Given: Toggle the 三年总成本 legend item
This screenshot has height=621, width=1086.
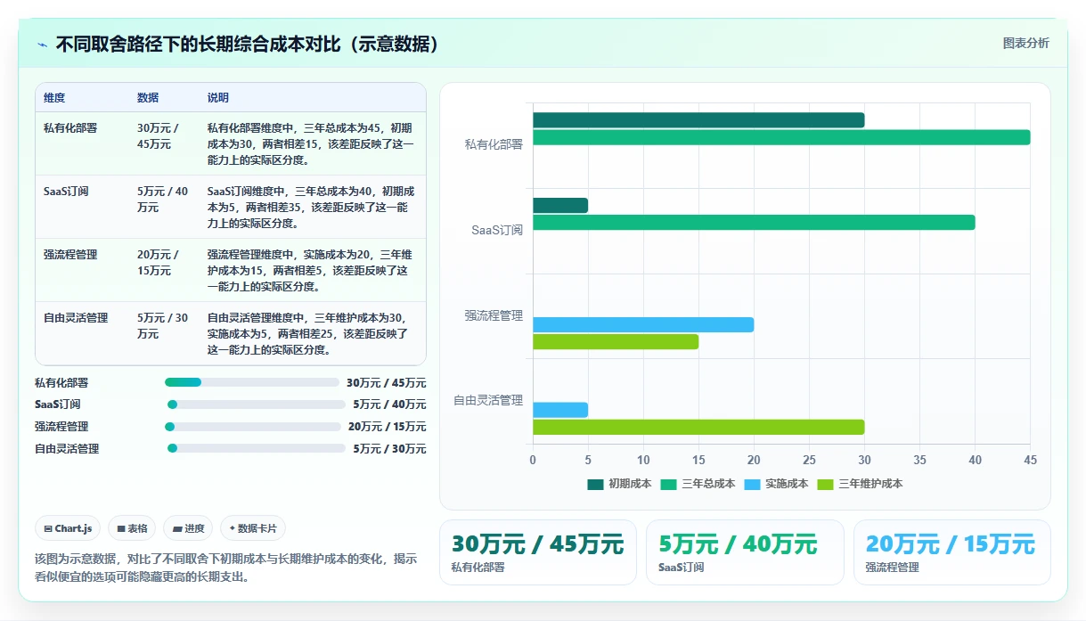Looking at the screenshot, I should [698, 484].
